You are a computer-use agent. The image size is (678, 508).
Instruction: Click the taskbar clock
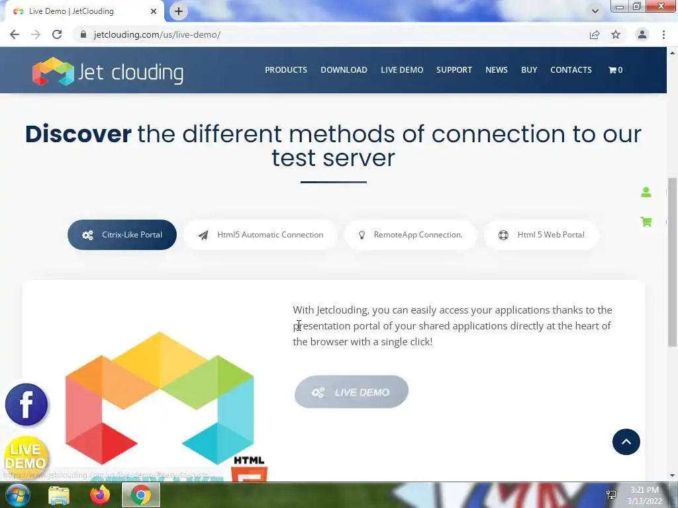point(644,495)
